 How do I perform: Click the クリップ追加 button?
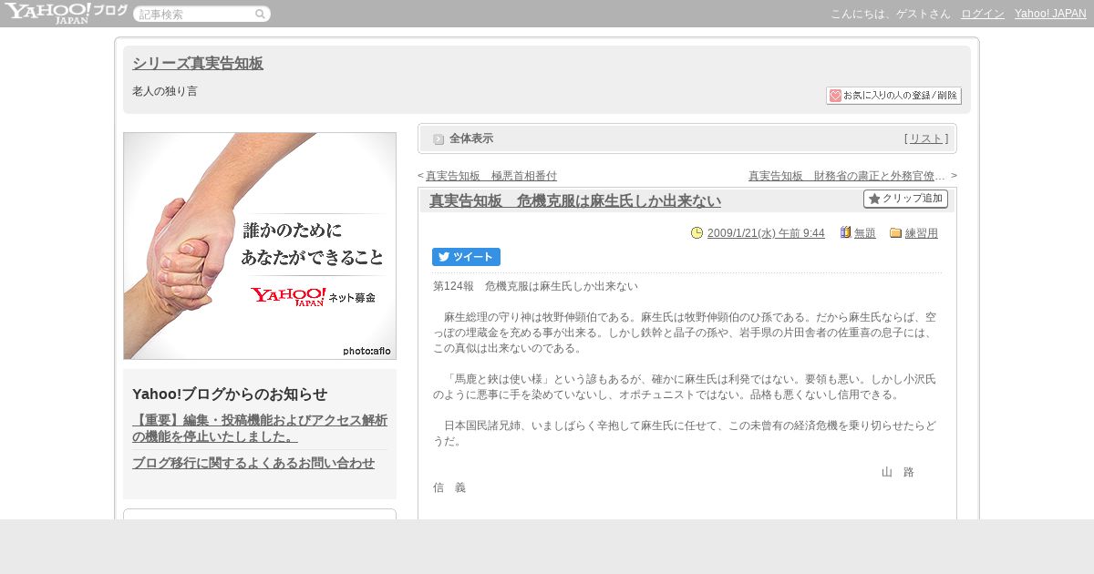[x=905, y=199]
